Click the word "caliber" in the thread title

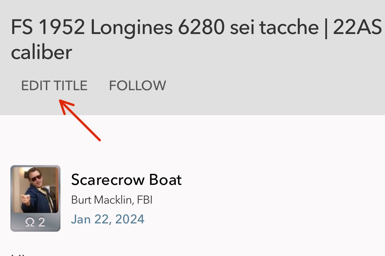pyautogui.click(x=41, y=52)
